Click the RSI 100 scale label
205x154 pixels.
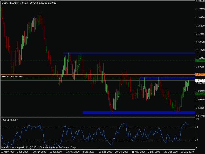tap(197, 119)
